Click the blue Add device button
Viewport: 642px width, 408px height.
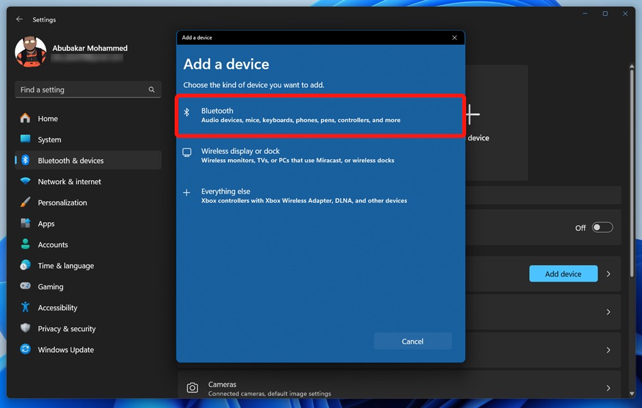click(563, 273)
